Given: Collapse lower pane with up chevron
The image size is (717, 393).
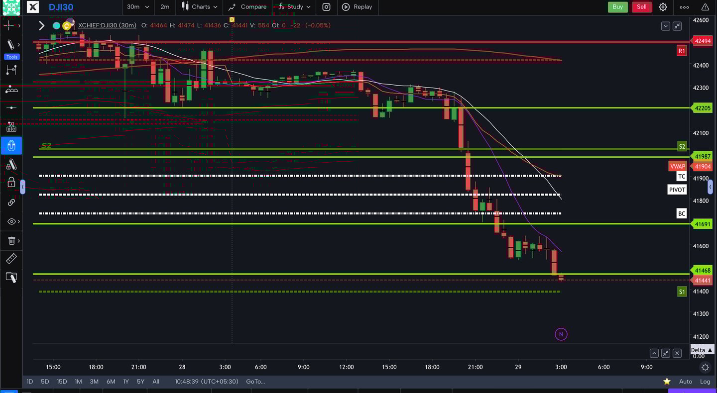Looking at the screenshot, I should (x=654, y=353).
